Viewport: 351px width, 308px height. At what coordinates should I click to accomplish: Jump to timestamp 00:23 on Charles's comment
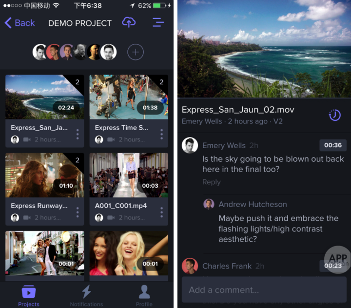[x=333, y=266]
